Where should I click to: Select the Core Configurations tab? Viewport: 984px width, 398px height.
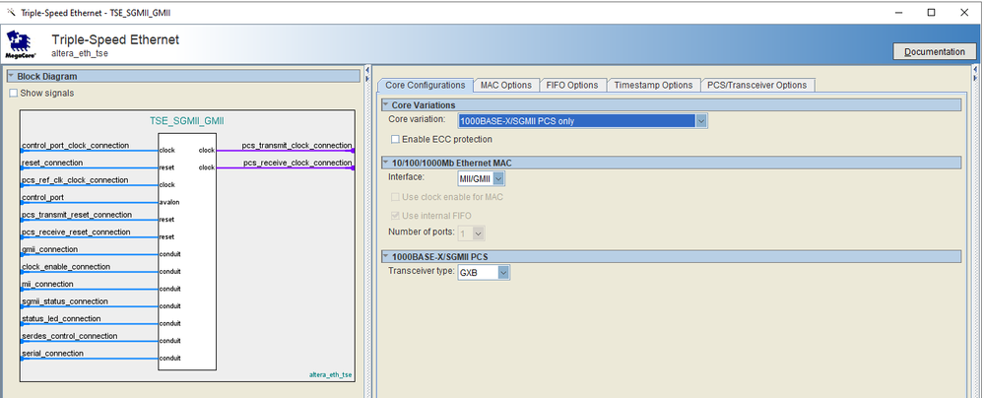pyautogui.click(x=425, y=85)
